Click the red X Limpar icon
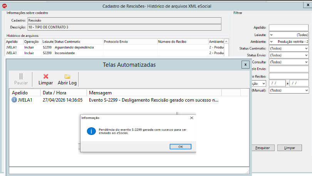Image resolution: width=312 pixels, height=176 pixels. [x=46, y=76]
